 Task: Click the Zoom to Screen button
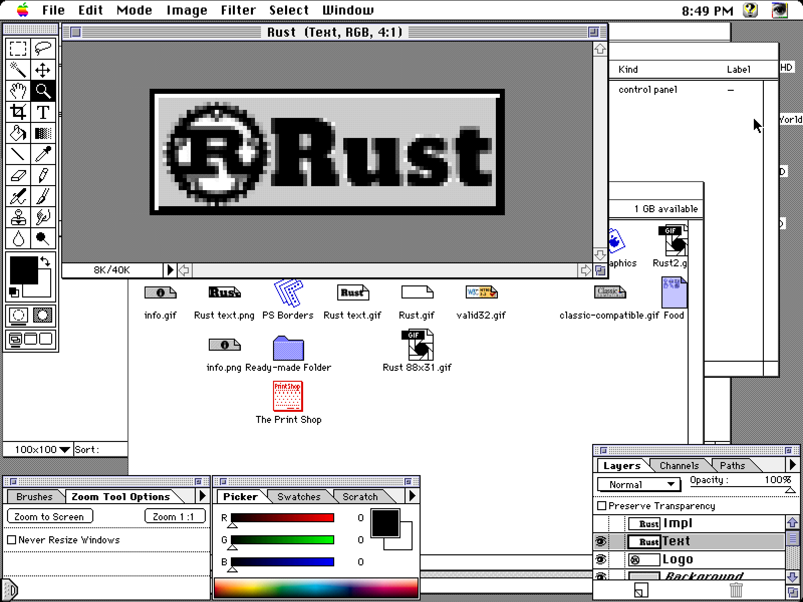[50, 516]
